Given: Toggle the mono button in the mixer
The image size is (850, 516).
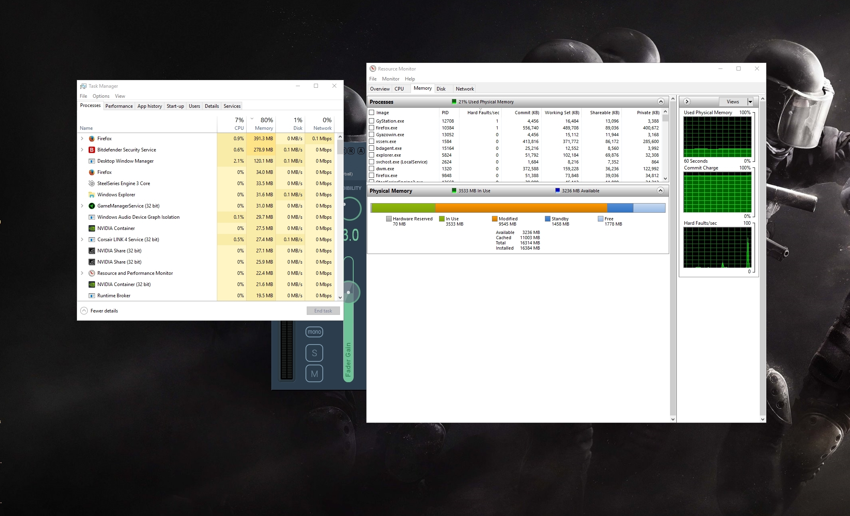Looking at the screenshot, I should [x=314, y=332].
